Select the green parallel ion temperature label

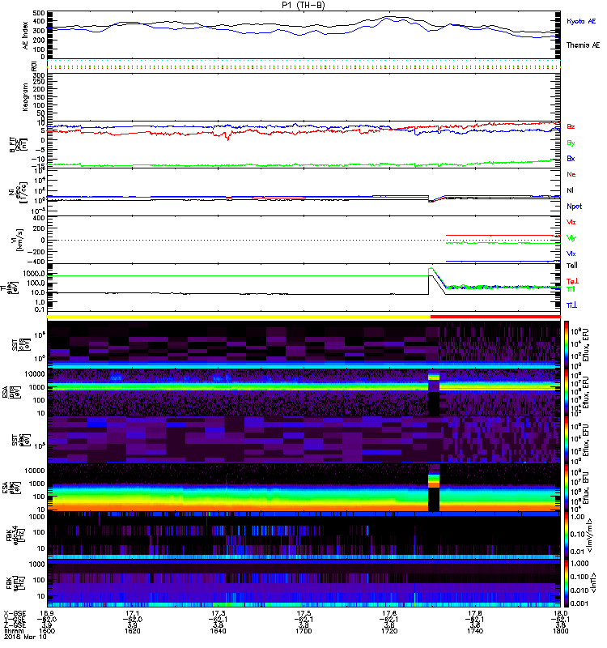(571, 289)
